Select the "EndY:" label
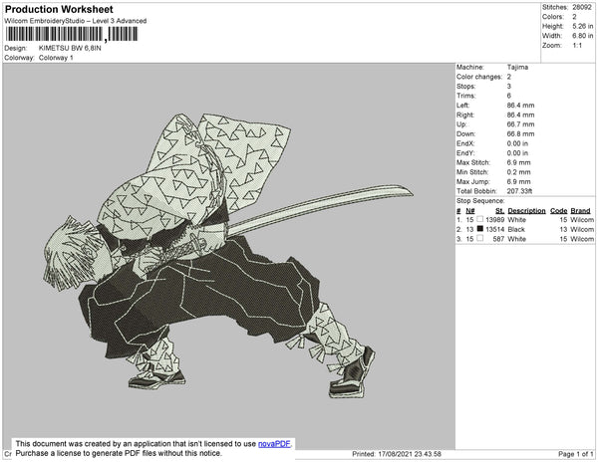This screenshot has width=598, height=462. click(465, 153)
